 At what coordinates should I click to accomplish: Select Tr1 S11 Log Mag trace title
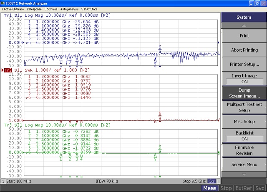57,15
